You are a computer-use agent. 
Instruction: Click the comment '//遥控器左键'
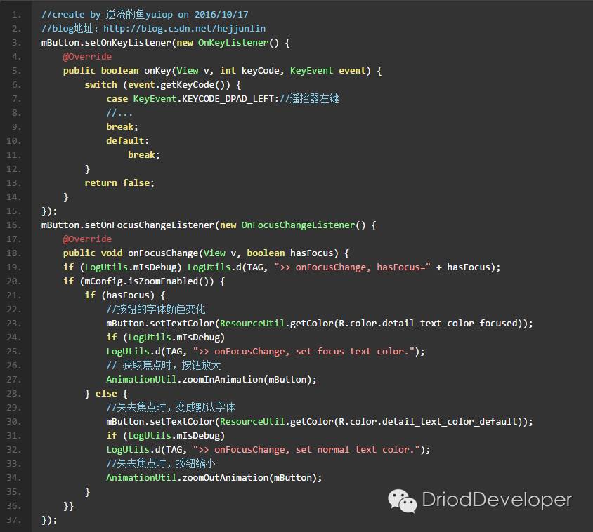(x=309, y=99)
